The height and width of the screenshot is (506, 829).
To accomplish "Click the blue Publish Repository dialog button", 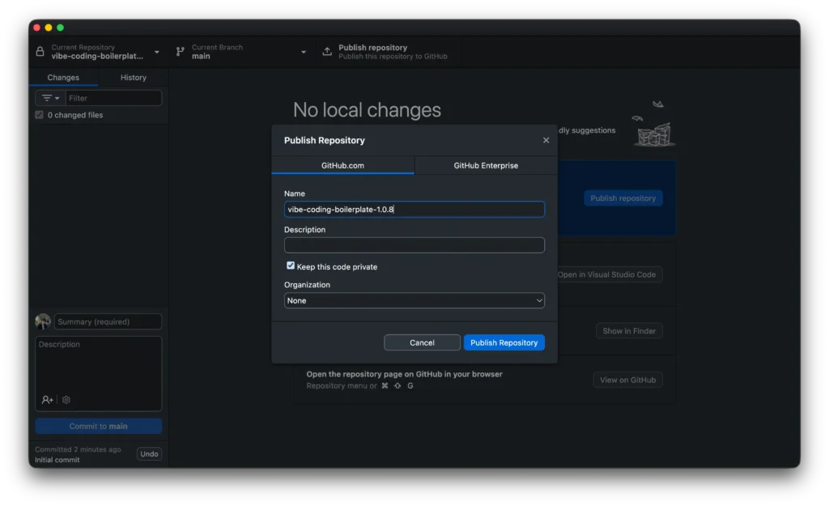I will (x=504, y=342).
